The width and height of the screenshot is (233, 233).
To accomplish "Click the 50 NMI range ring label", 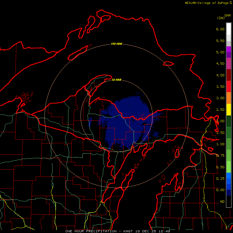I will pos(116,80).
